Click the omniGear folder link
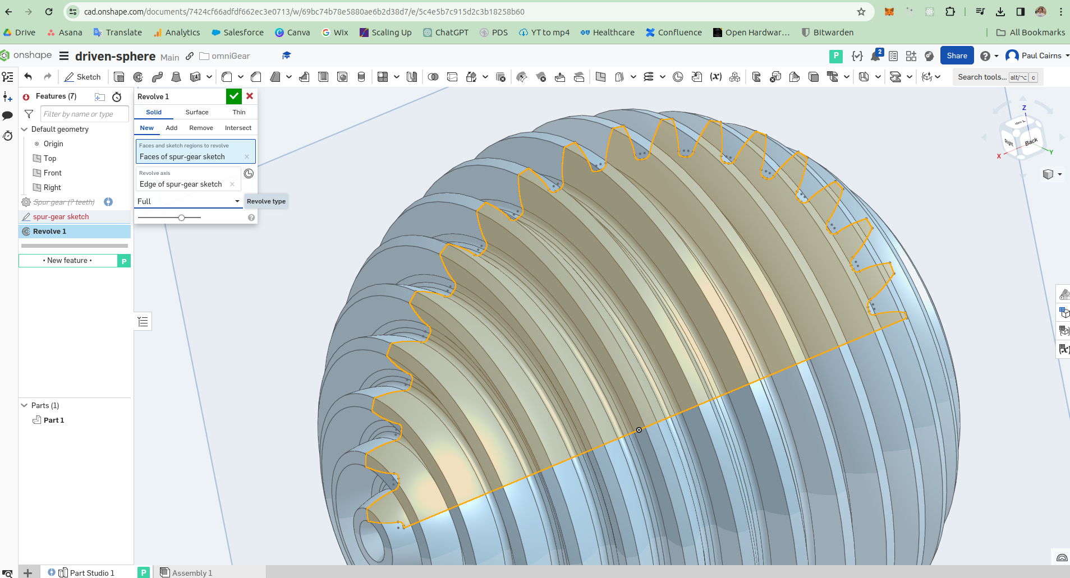 (x=224, y=56)
